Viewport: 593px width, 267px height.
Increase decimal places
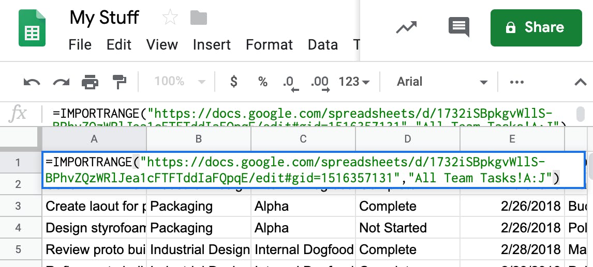319,82
